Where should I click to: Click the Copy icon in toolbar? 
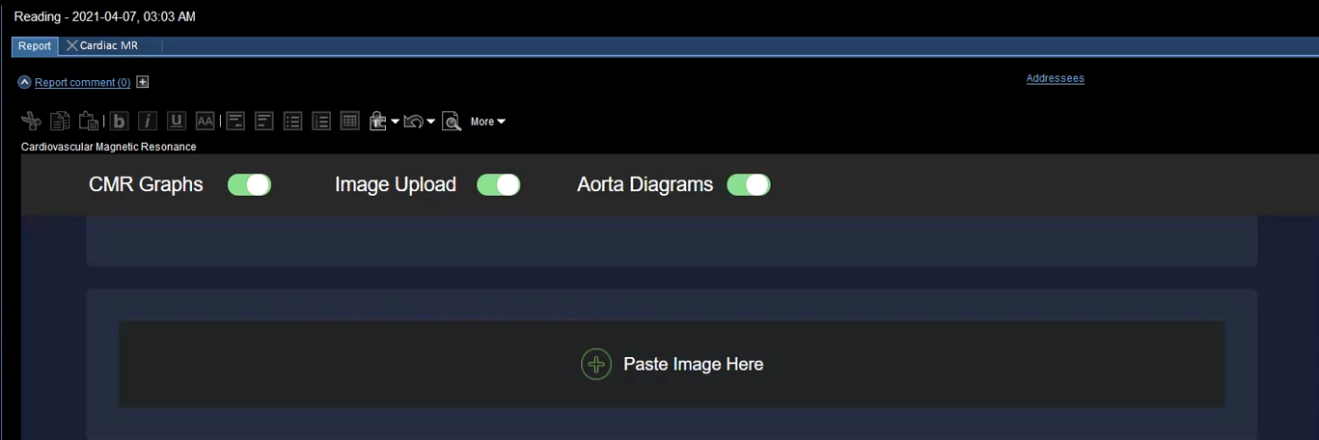click(60, 122)
